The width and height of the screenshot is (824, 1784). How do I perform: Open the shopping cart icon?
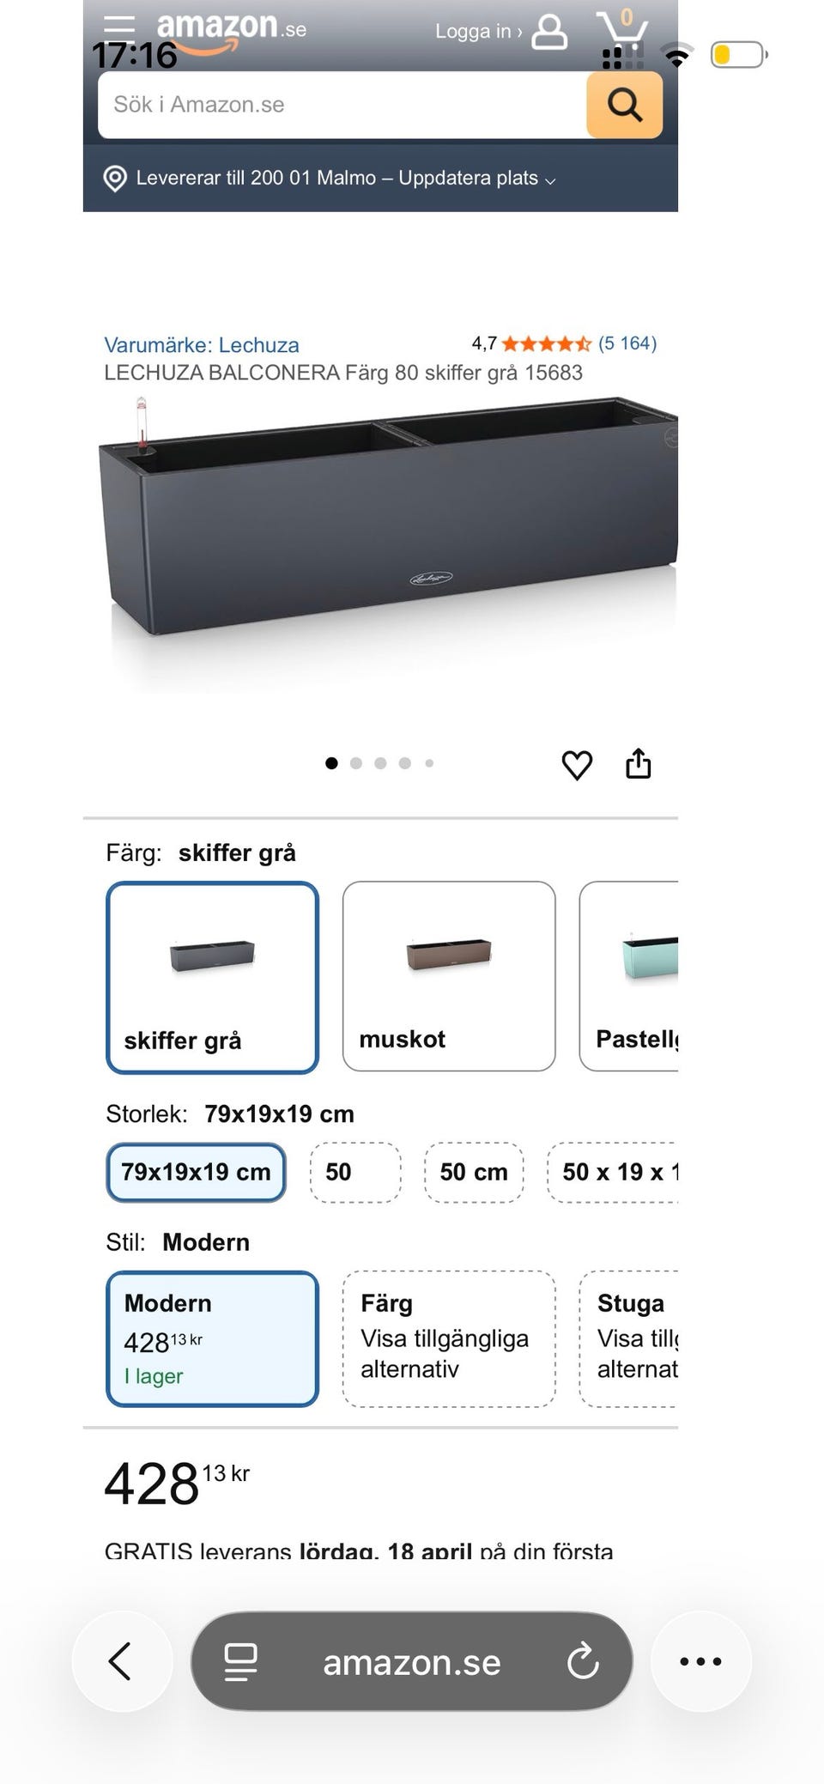click(x=622, y=31)
